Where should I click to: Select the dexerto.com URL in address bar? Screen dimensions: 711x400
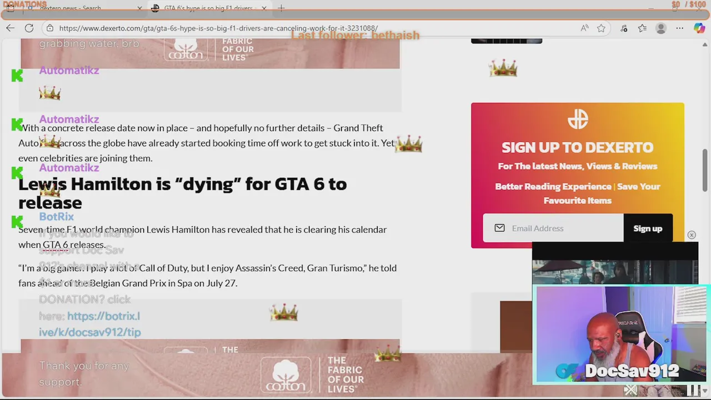218,28
